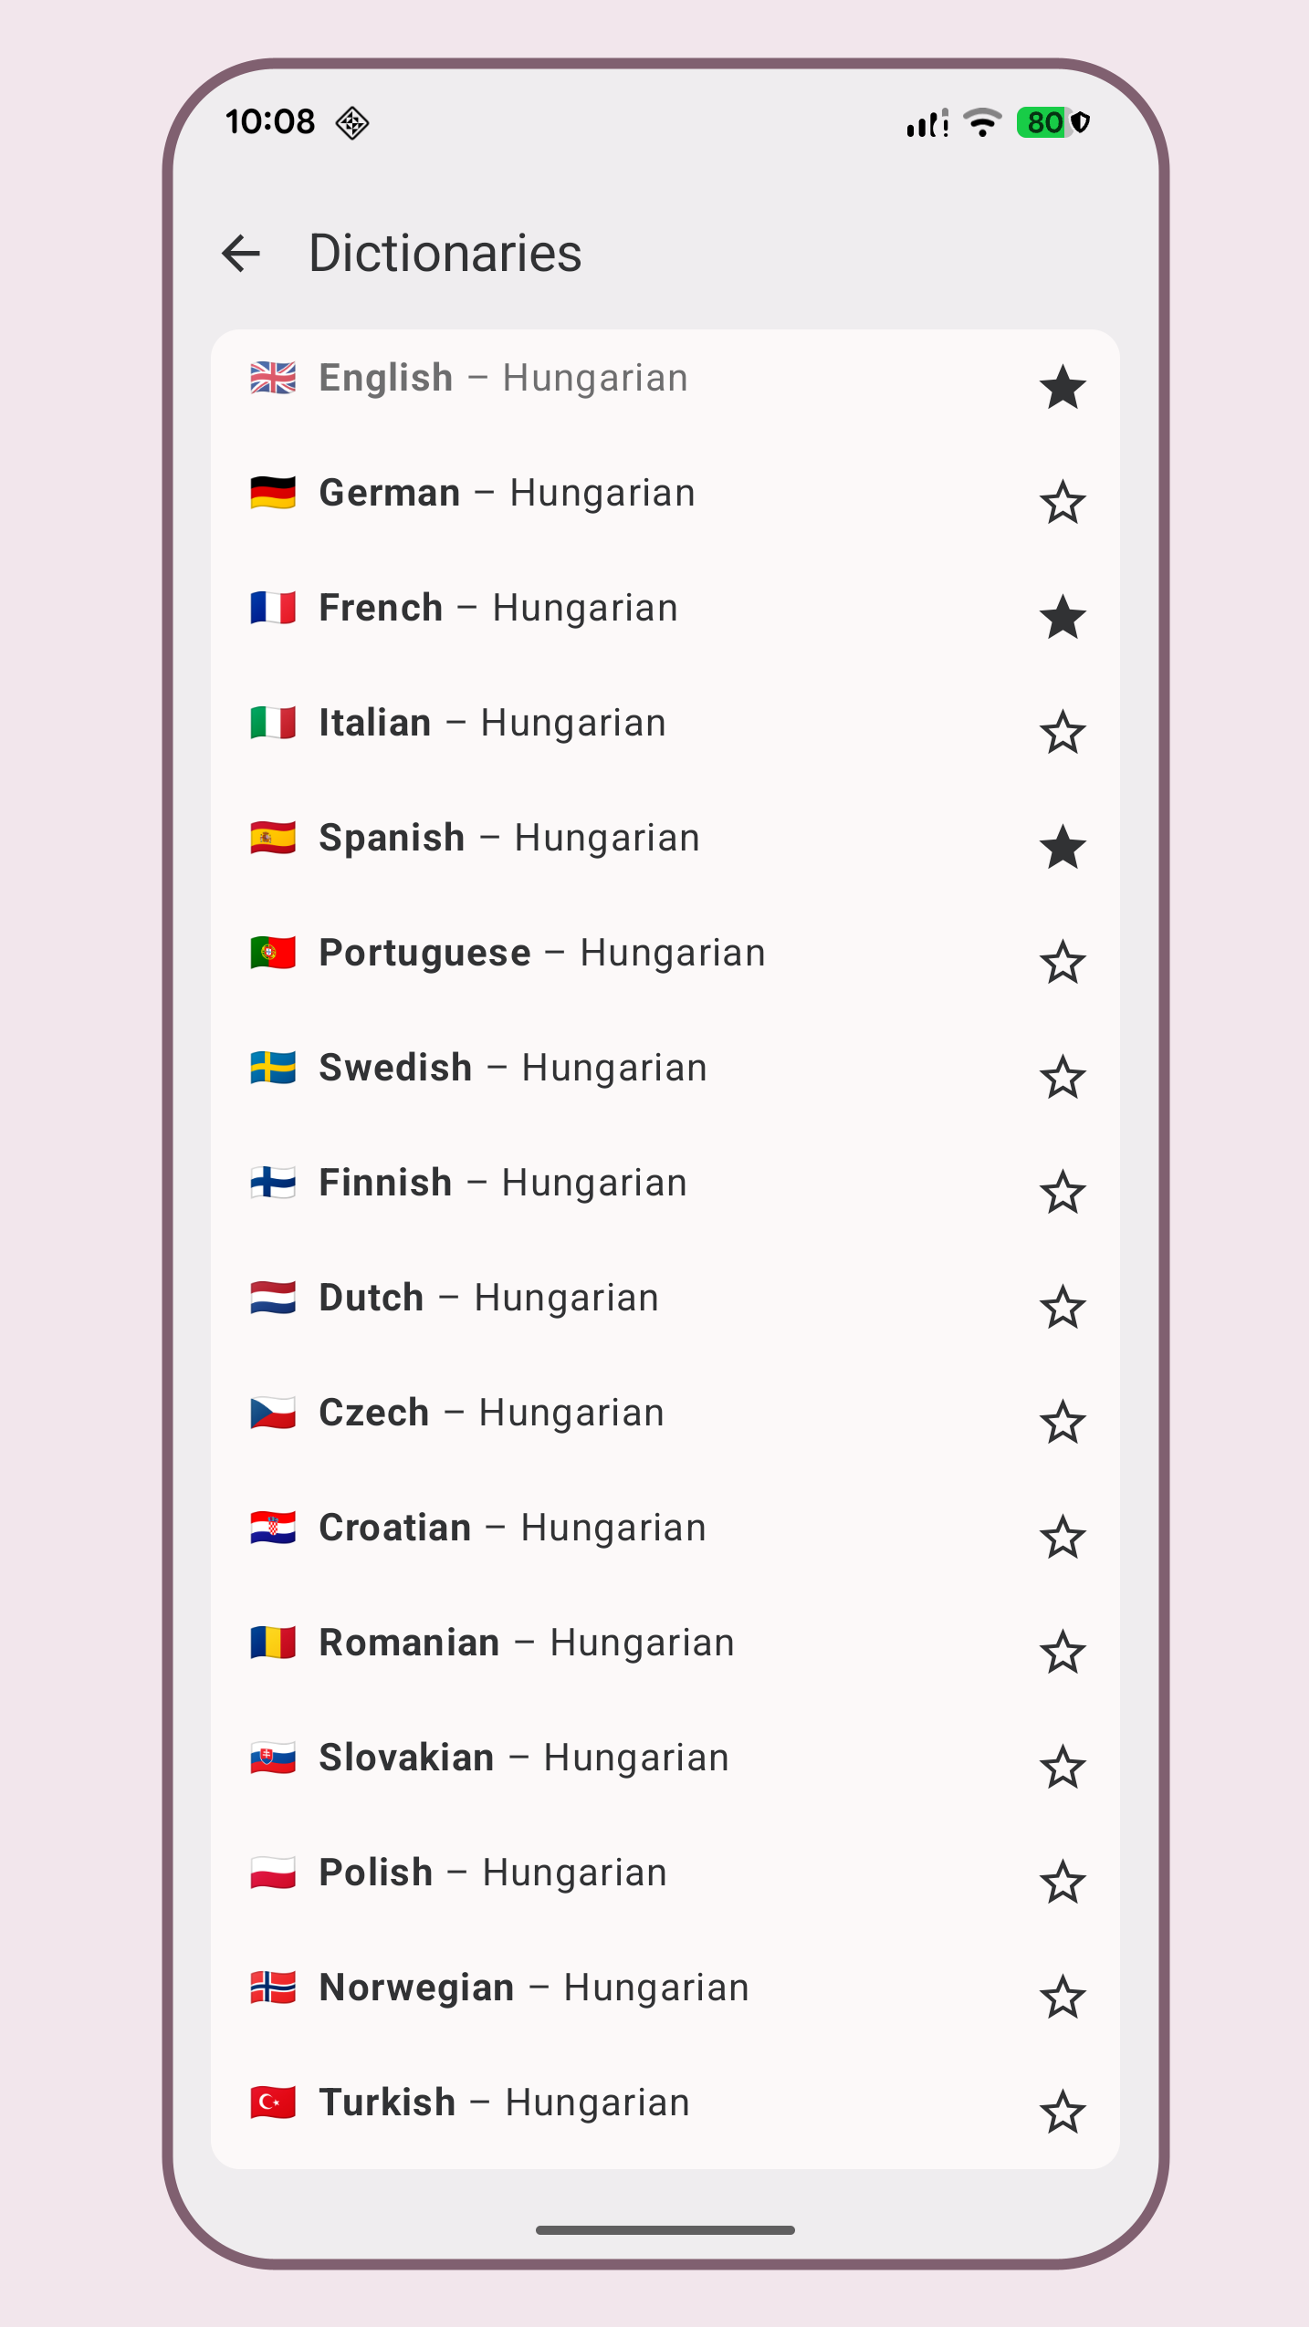Image resolution: width=1309 pixels, height=2327 pixels.
Task: Remove French – Hungarian from favorites
Action: coord(1063,618)
